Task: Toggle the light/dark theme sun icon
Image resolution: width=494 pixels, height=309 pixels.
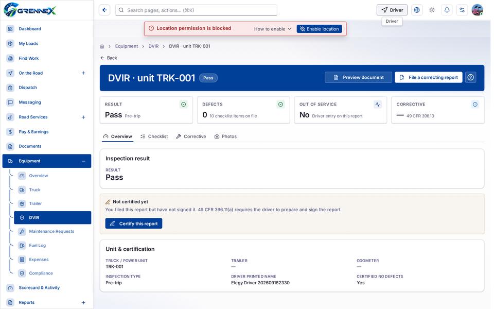Action: tap(432, 10)
